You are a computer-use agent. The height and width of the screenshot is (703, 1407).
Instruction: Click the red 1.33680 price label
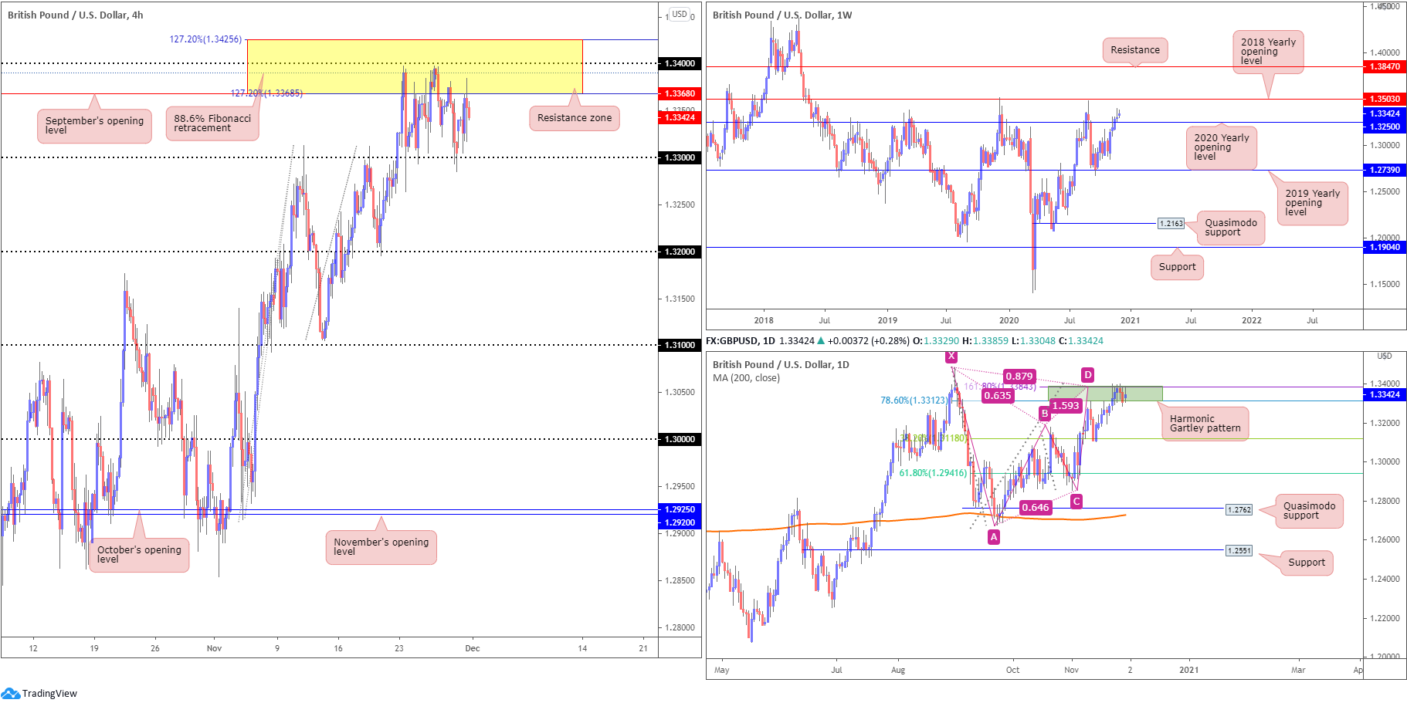tap(680, 93)
